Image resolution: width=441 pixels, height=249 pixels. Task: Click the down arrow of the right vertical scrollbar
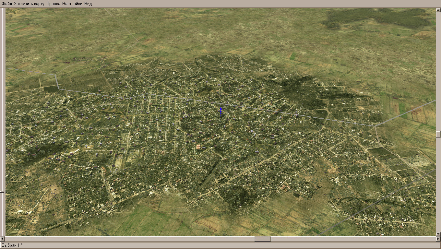click(x=438, y=234)
